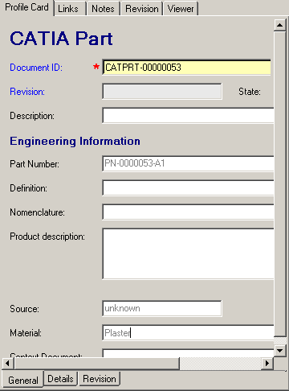
Task: Click the Nomenclature input field
Action: 188,212
